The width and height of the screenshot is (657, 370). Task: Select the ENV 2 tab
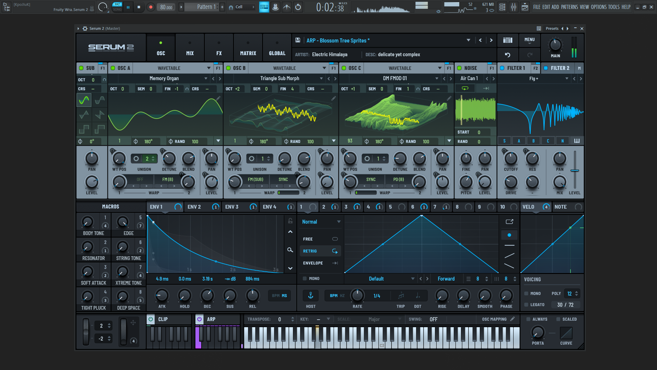tap(203, 207)
